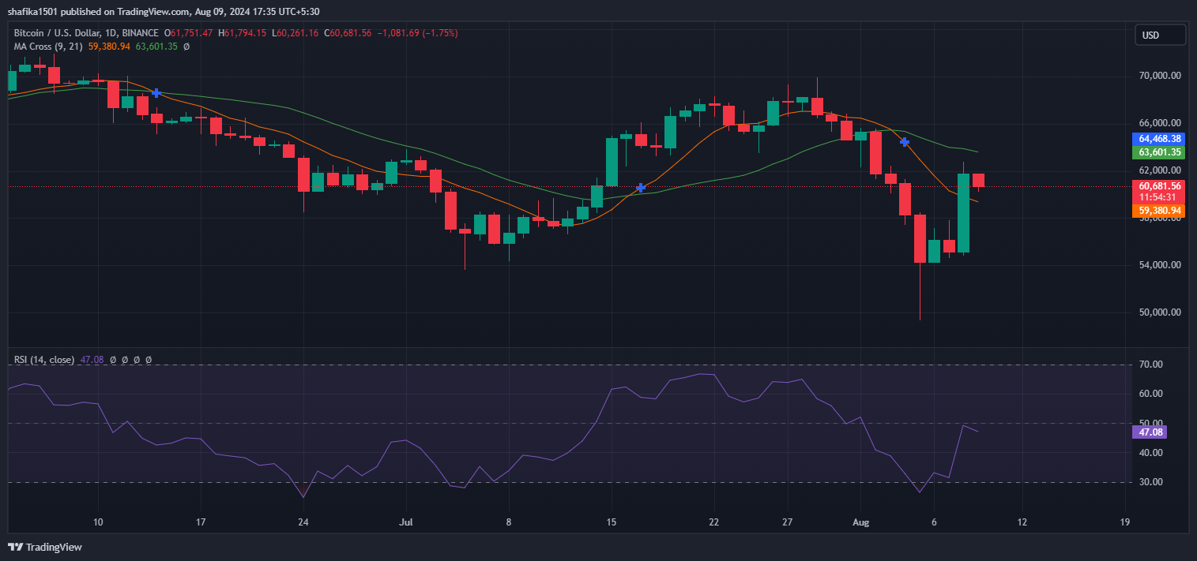Click the last Ø icon in the RSI legend
1197x561 pixels.
pos(149,360)
